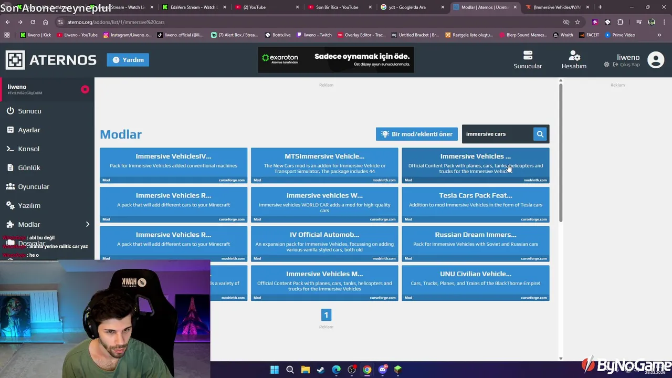
Task: Click the Konsol prompt icon
Action: [10, 149]
